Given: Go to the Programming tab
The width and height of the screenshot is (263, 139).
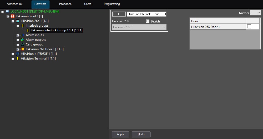Looking at the screenshot, I should click(112, 4).
